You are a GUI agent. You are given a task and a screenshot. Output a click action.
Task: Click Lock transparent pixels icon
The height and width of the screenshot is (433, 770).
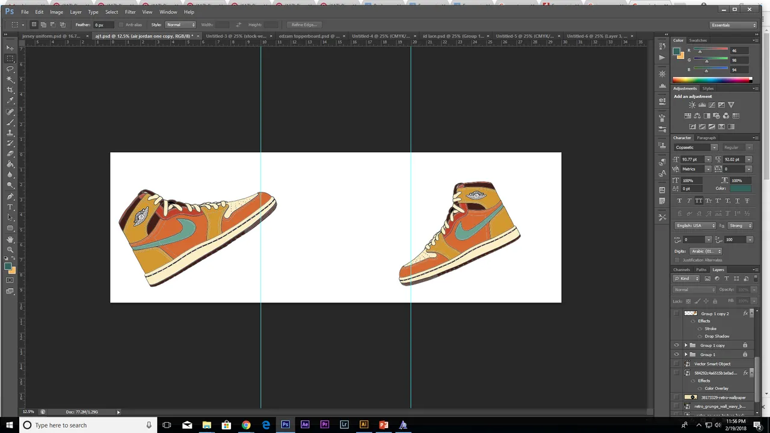(688, 301)
